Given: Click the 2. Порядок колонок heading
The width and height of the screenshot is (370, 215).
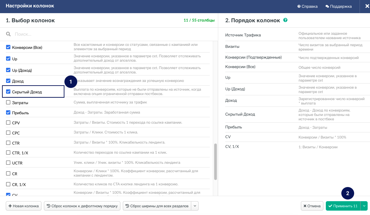Looking at the screenshot, I should point(253,20).
